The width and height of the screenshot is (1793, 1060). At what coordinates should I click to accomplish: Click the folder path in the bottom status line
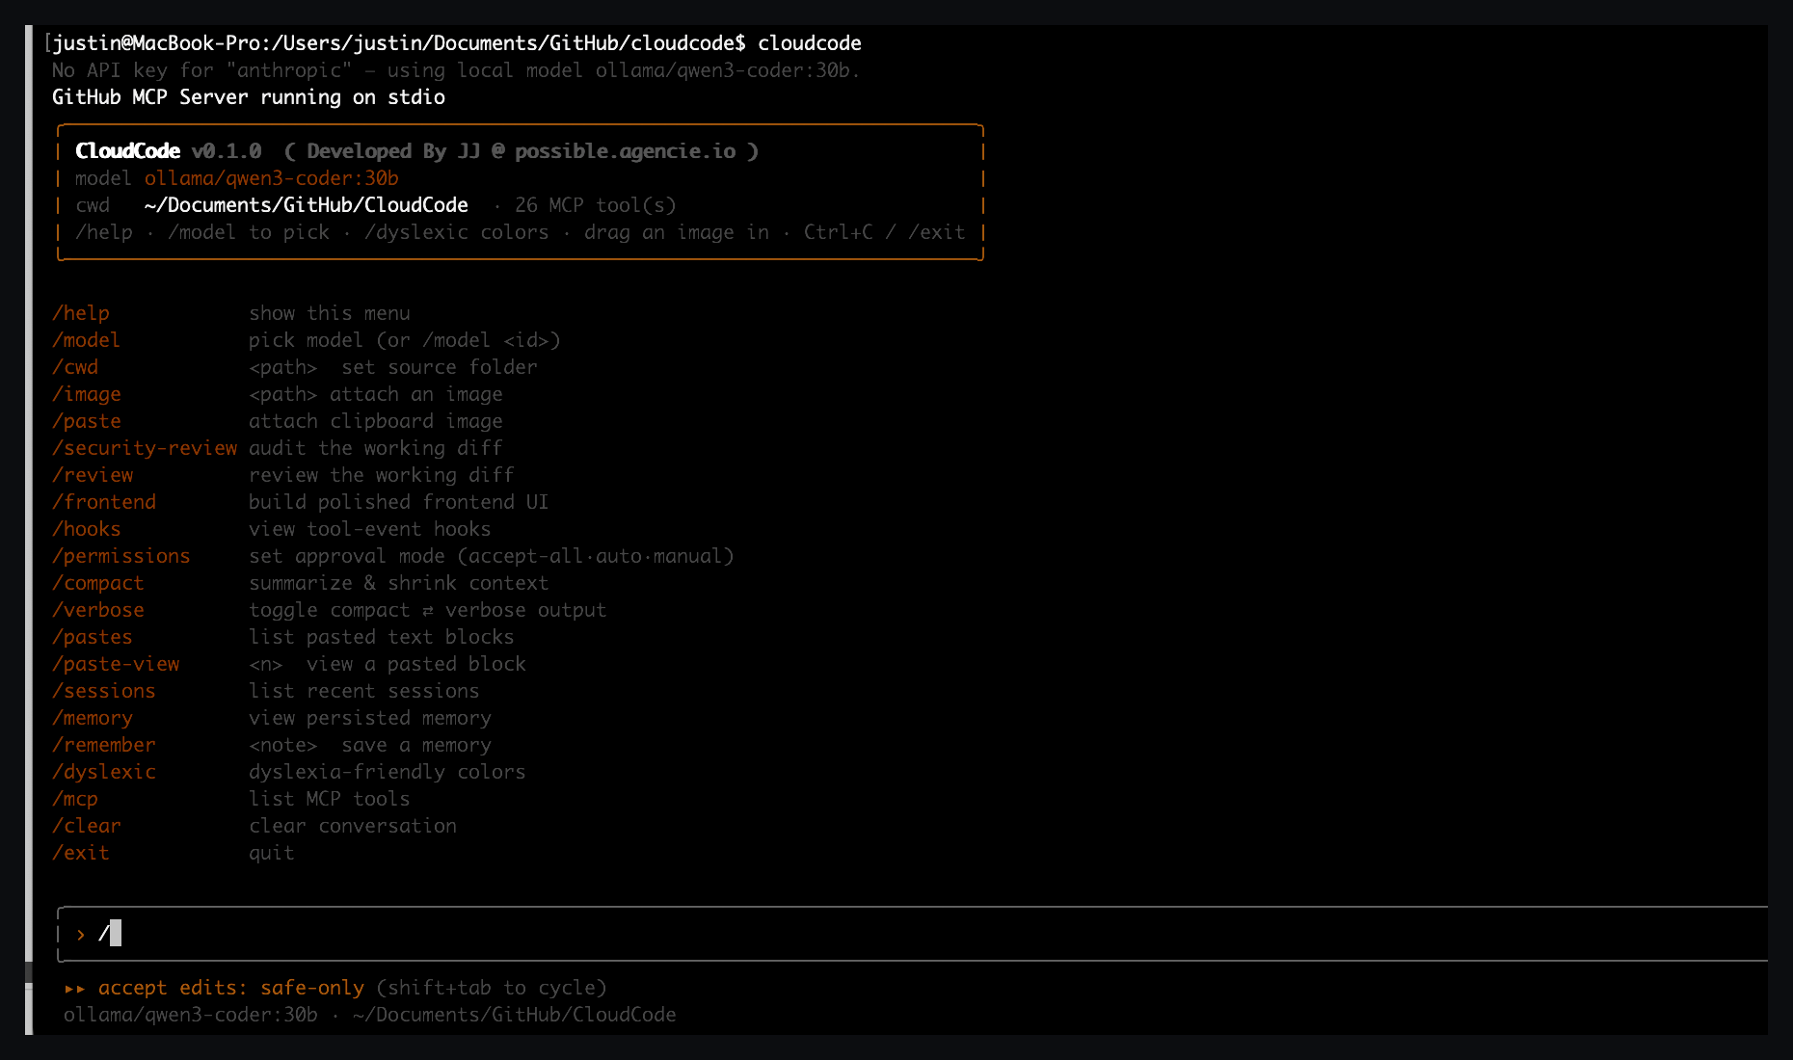(515, 1015)
